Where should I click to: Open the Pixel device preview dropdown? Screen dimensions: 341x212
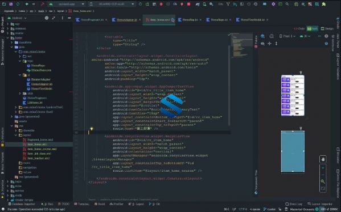click(x=287, y=36)
